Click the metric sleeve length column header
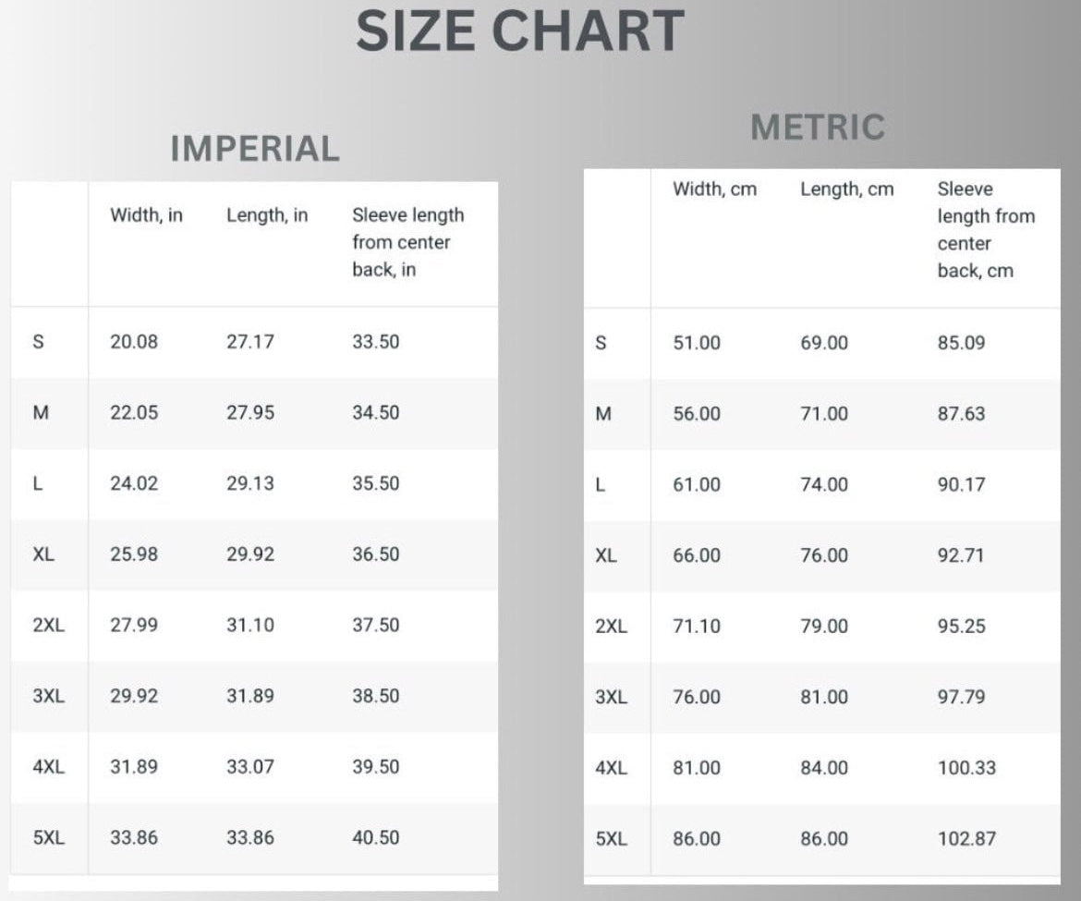This screenshot has width=1081, height=901. tap(985, 230)
